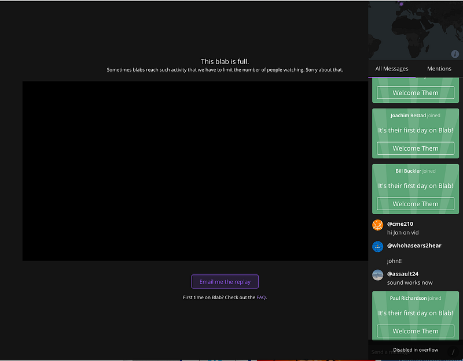Click the 'john!!' message
This screenshot has width=463, height=361.
coord(394,261)
